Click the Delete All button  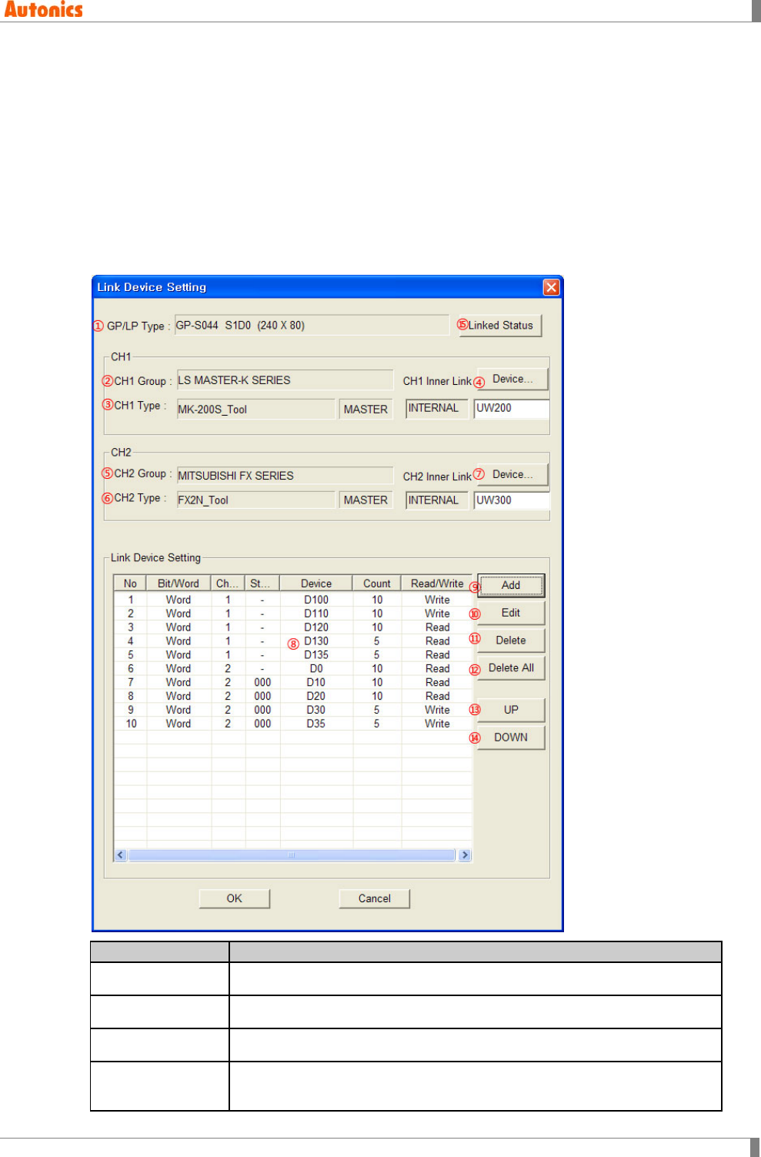[x=511, y=668]
